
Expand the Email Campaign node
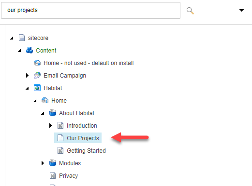(x=27, y=75)
